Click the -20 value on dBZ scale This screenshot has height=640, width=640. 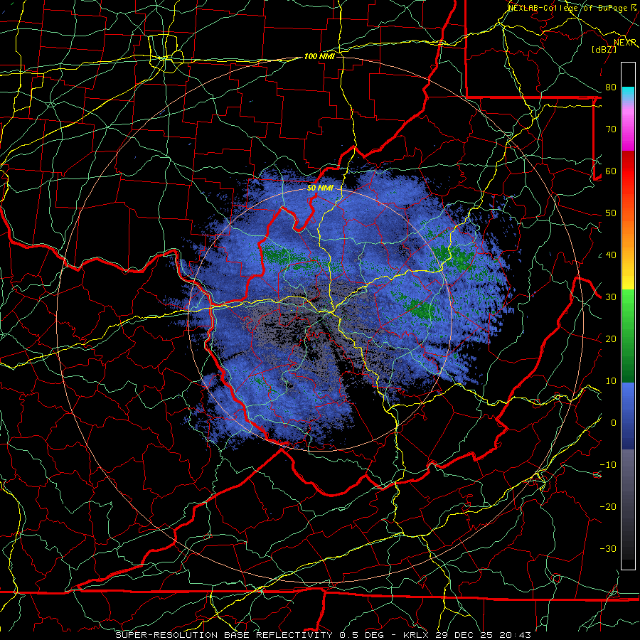608,507
